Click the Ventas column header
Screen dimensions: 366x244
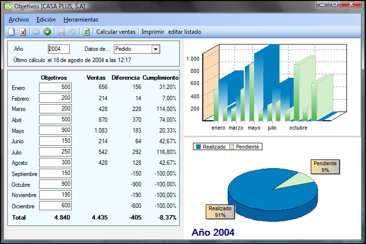coord(96,78)
